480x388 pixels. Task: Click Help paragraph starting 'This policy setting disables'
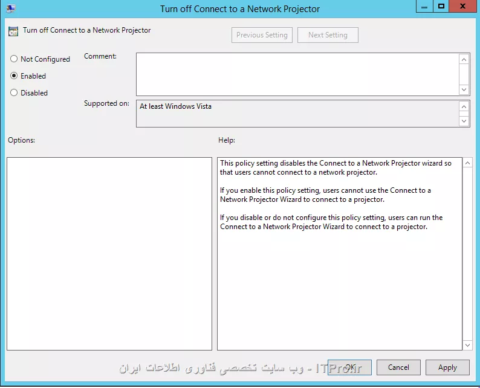336,167
